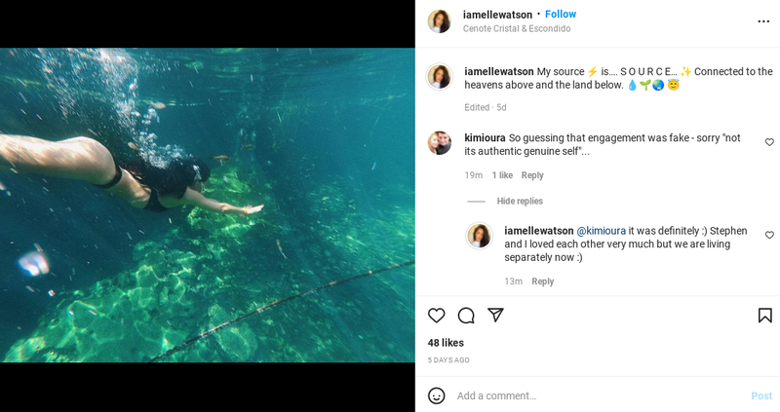Save post with bookmark icon

click(765, 316)
